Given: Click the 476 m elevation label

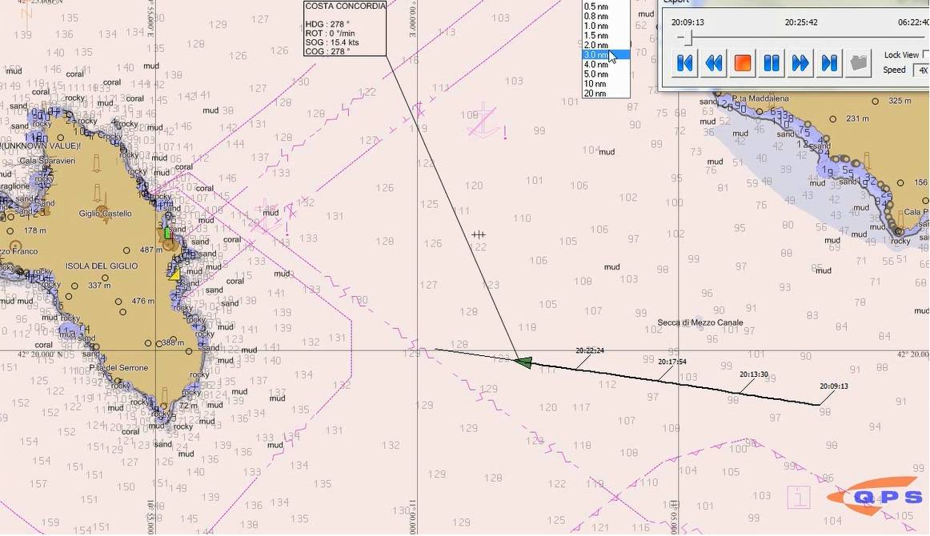Looking at the screenshot, I should point(143,301).
